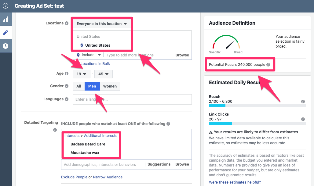
Task: Click Creating Ad Set: test title
Action: [x=39, y=6]
